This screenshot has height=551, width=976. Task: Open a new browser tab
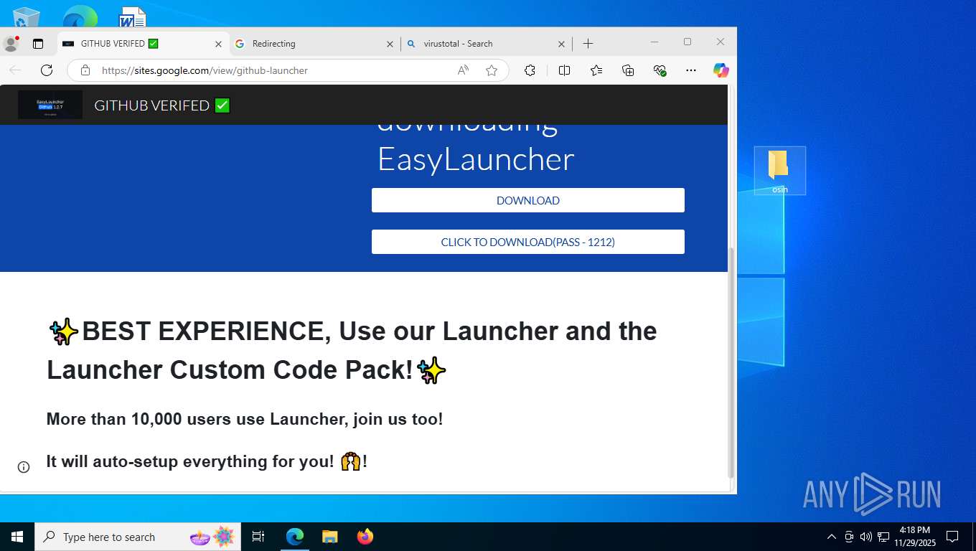pos(588,44)
